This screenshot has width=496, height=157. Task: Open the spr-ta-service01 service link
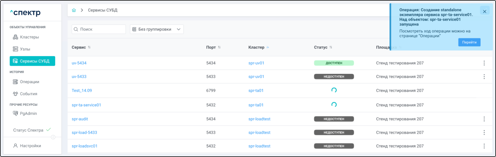[x=86, y=105]
